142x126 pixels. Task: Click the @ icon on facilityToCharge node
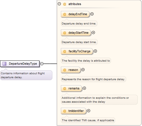(65, 51)
